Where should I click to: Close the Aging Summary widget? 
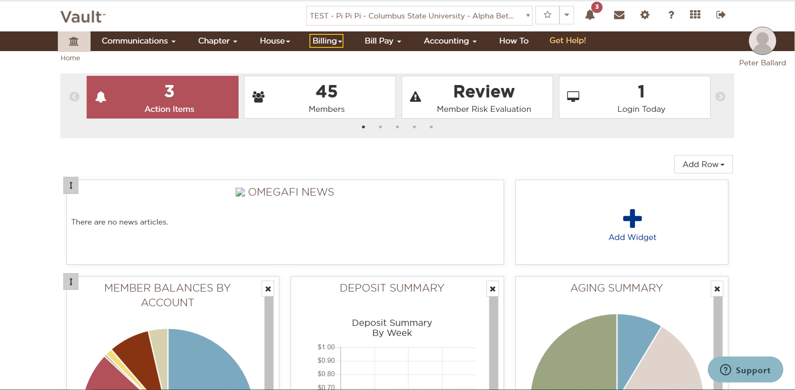717,289
